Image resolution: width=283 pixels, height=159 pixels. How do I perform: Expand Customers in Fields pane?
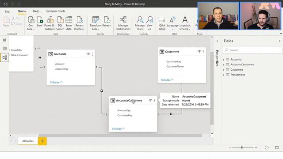(224, 70)
